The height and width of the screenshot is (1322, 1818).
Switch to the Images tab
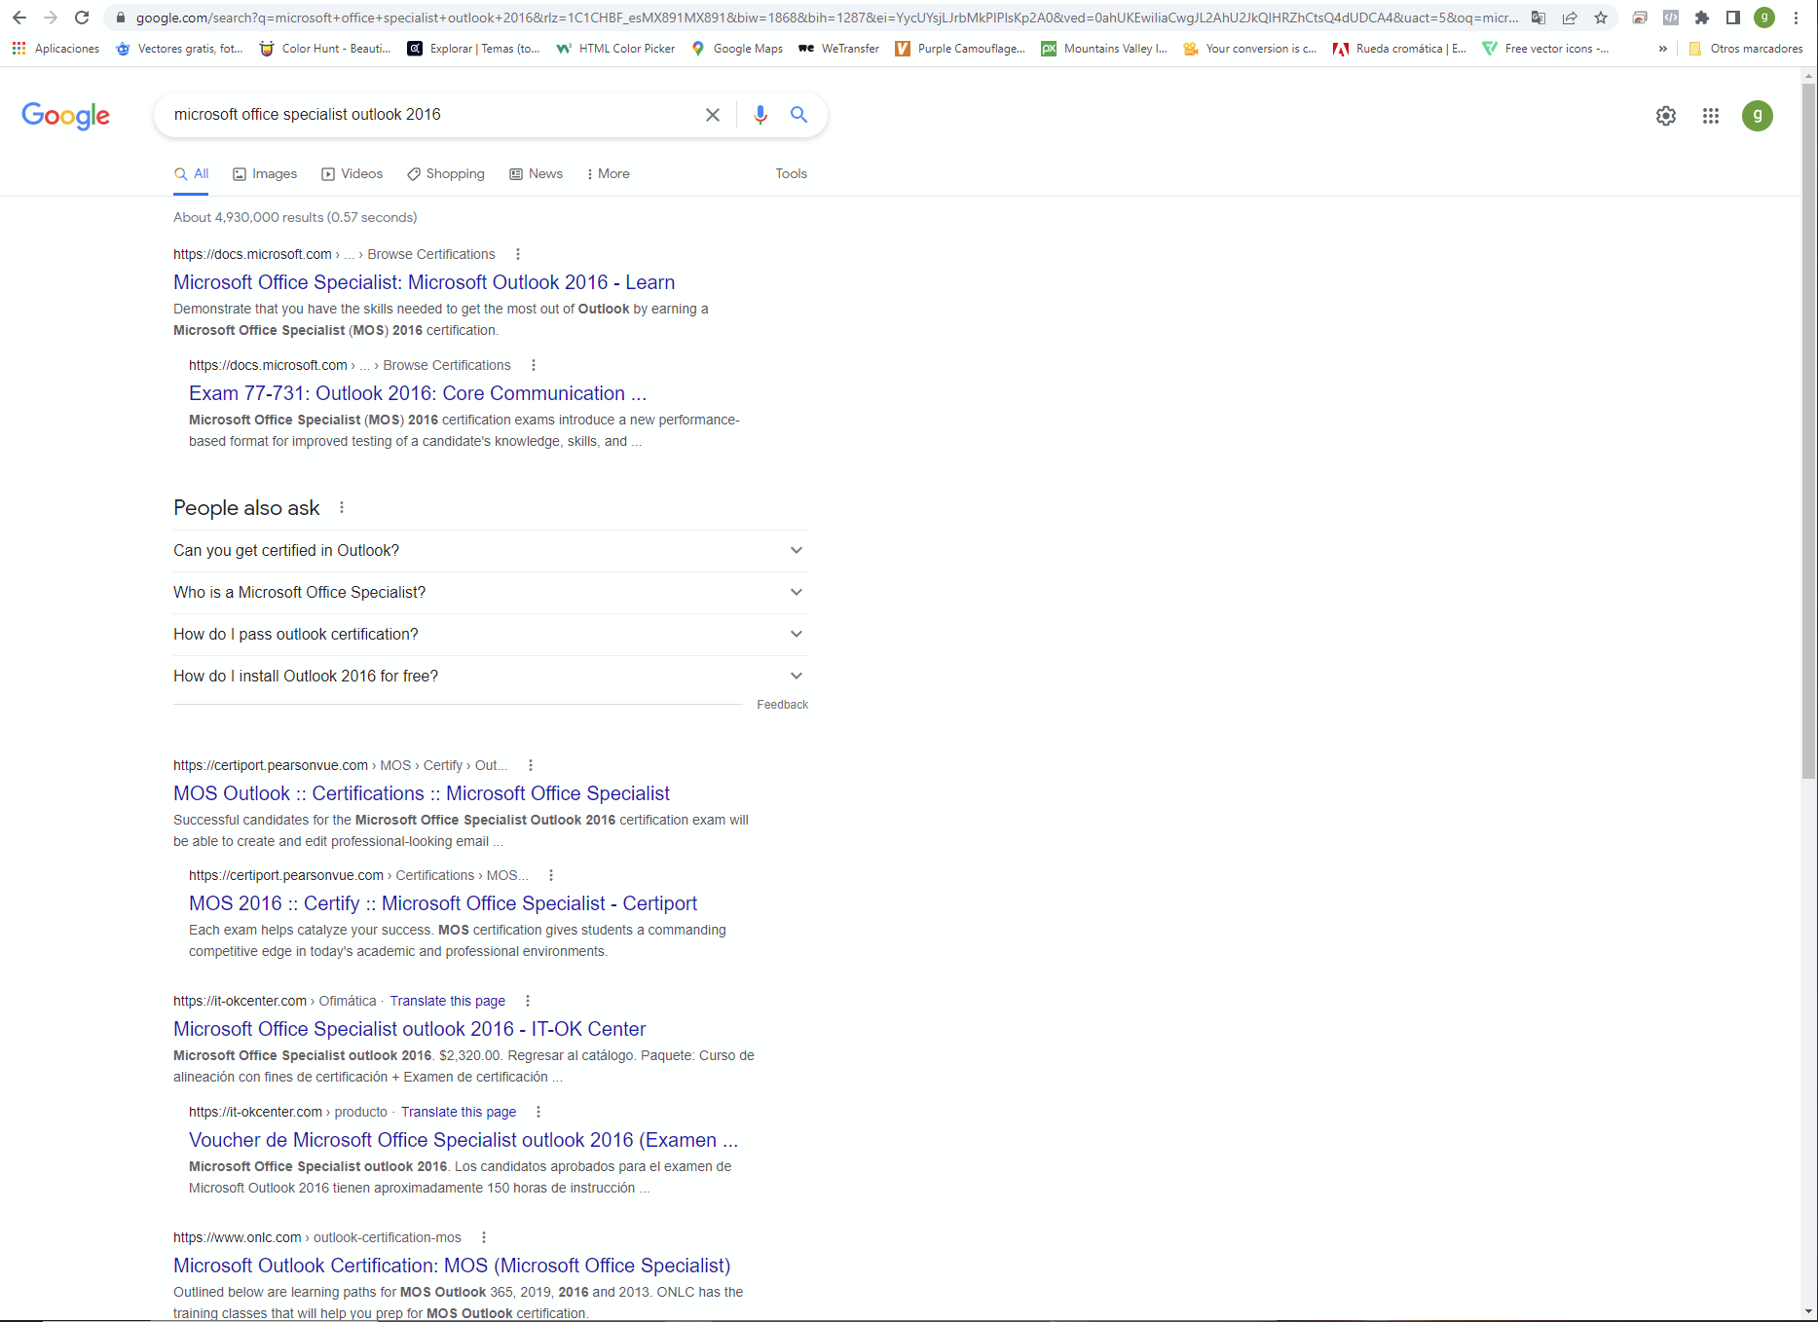click(265, 174)
